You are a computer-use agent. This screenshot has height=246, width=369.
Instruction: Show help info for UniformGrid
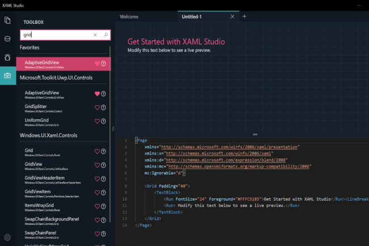103,122
